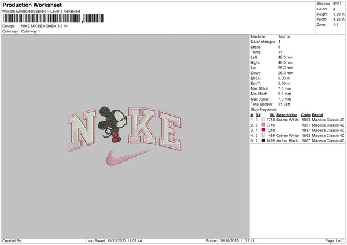This screenshot has height=245, width=347.
Task: Click the 'Colorway 1' value
Action: point(31,31)
